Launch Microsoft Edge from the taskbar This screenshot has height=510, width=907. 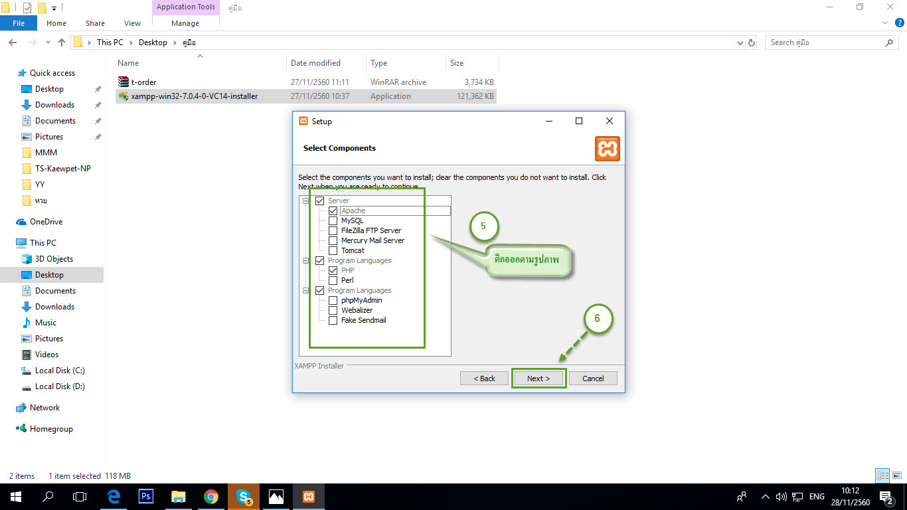114,496
